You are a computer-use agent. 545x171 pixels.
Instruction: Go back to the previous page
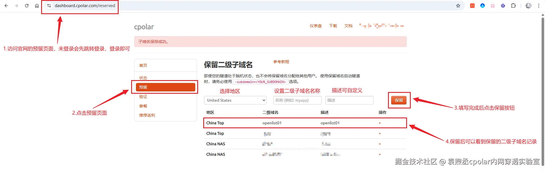click(6, 6)
